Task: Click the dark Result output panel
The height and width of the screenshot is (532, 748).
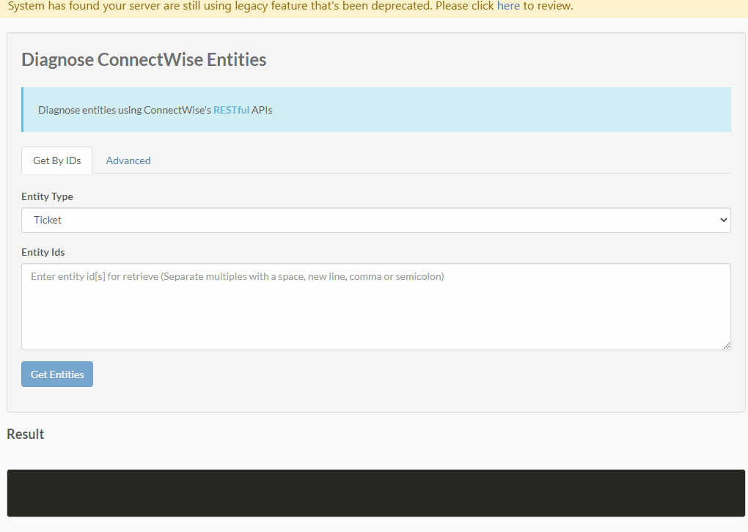Action: (376, 493)
